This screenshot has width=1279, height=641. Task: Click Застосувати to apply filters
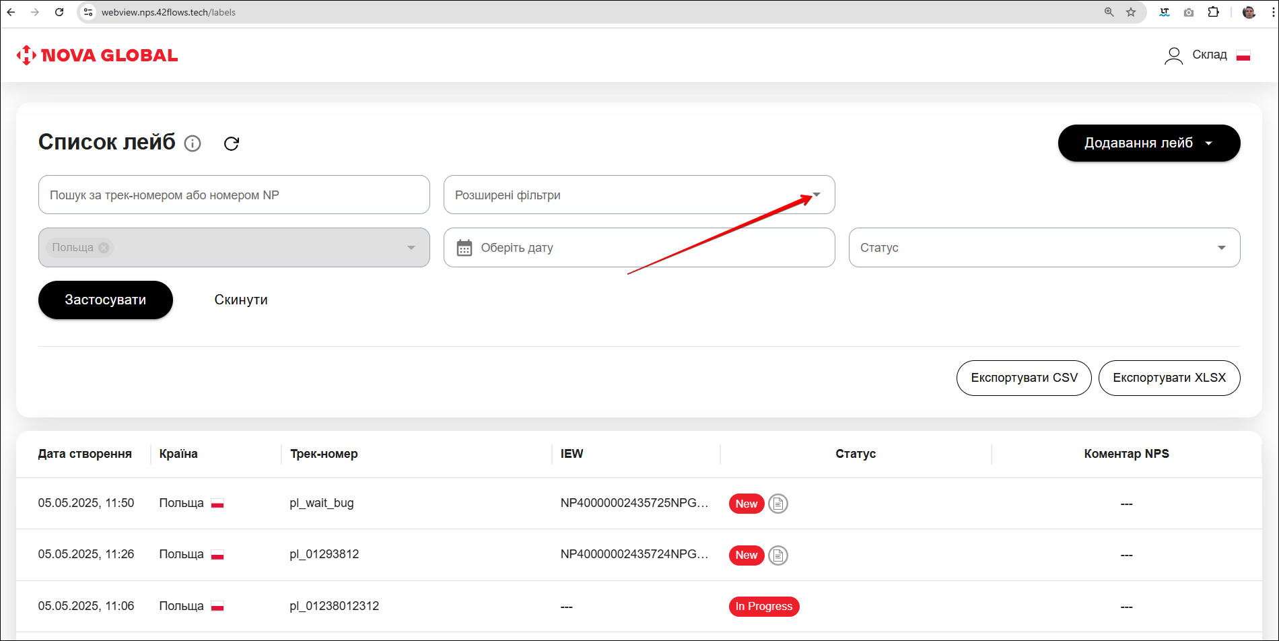click(106, 300)
